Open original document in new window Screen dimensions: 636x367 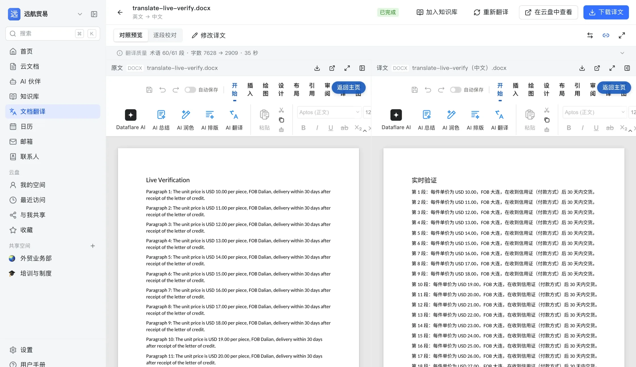point(332,68)
